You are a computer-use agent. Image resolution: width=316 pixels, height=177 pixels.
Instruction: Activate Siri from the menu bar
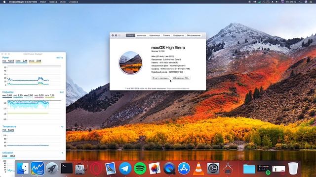point(306,2)
